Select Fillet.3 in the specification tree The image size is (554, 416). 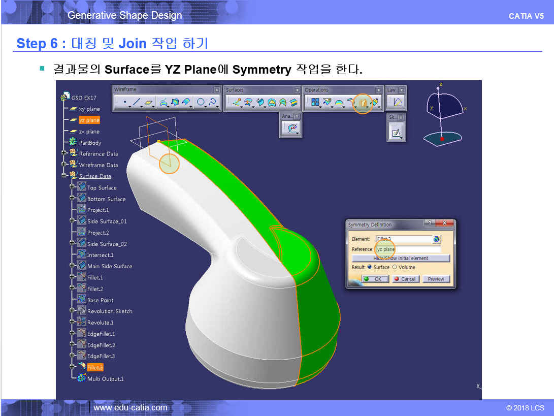[x=95, y=367]
